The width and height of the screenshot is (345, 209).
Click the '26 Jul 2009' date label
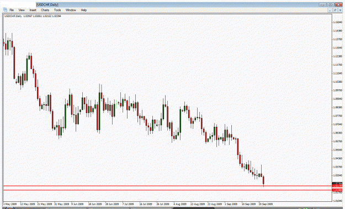(x=163, y=204)
